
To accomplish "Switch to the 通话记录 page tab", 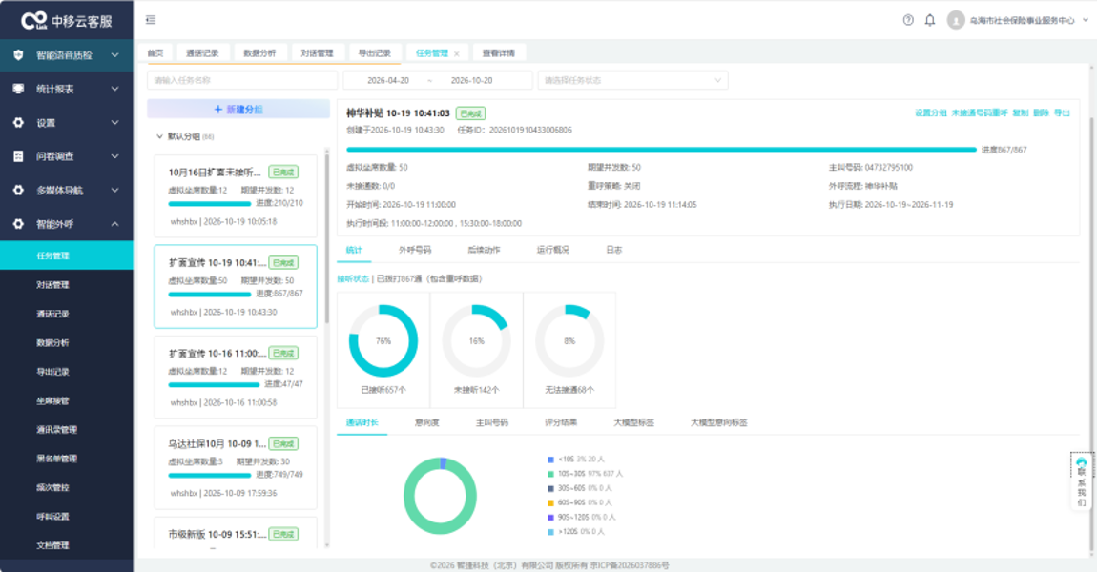I will tap(202, 53).
